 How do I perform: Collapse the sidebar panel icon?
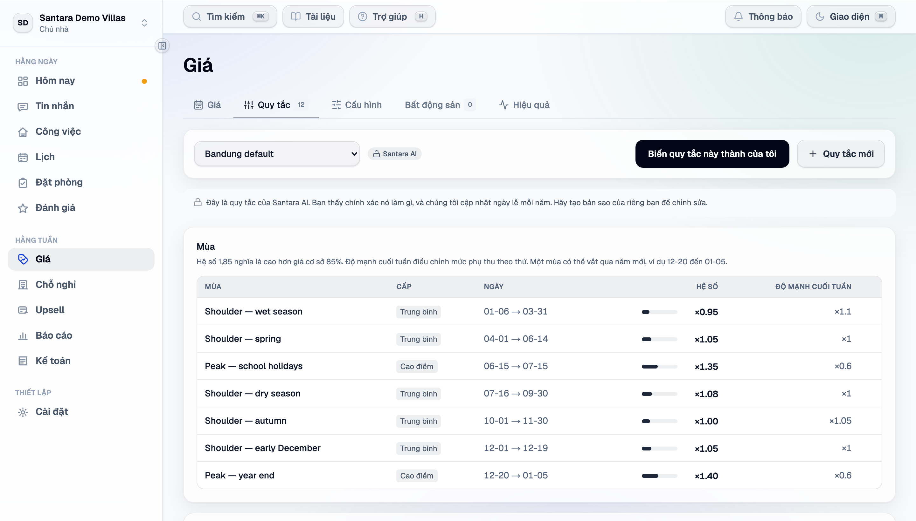162,46
